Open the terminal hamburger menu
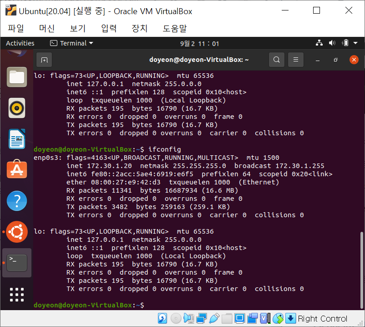Image resolution: width=365 pixels, height=327 pixels. (x=296, y=60)
